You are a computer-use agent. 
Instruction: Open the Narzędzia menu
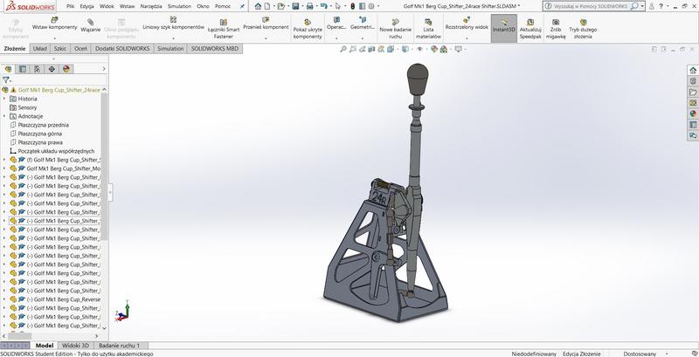tap(151, 6)
